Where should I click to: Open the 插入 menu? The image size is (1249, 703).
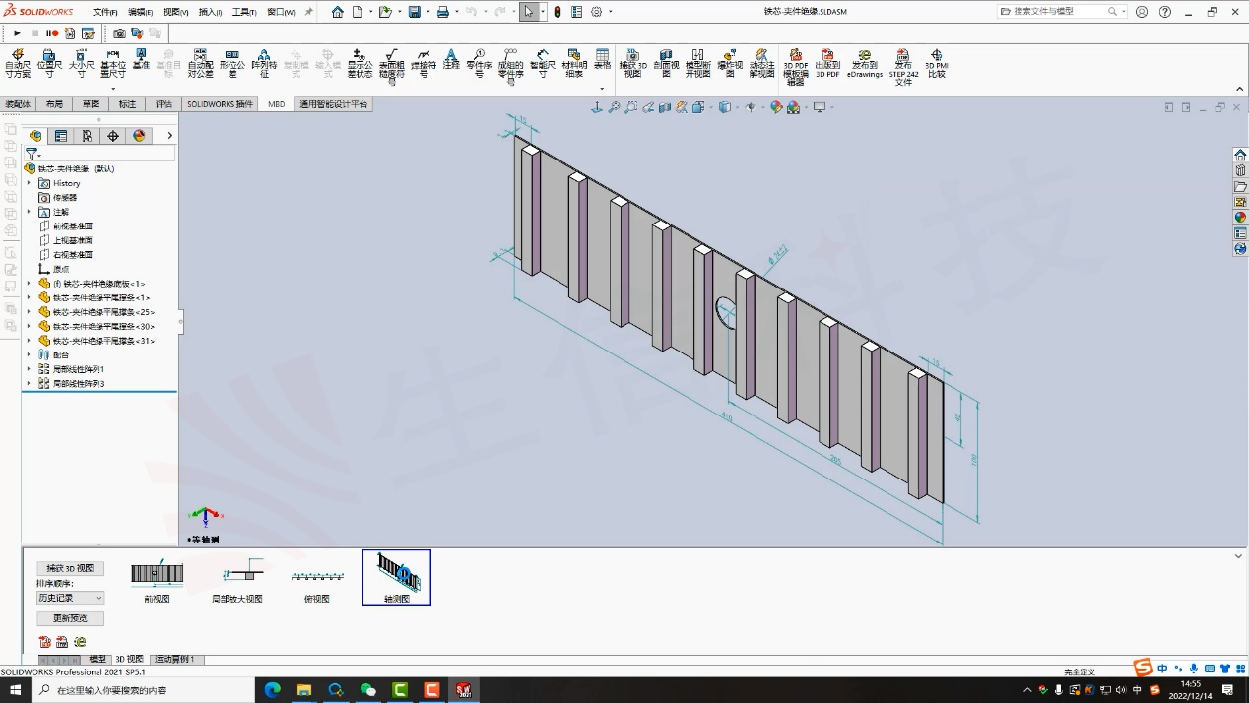210,12
